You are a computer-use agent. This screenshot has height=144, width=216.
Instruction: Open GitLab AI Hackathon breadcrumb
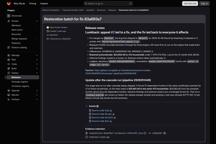[x=51, y=10]
